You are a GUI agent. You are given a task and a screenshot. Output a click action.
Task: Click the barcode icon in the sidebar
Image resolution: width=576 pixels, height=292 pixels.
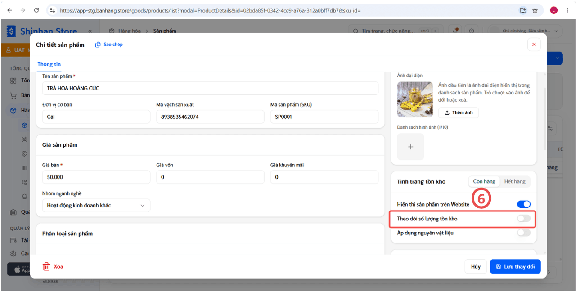[25, 168]
